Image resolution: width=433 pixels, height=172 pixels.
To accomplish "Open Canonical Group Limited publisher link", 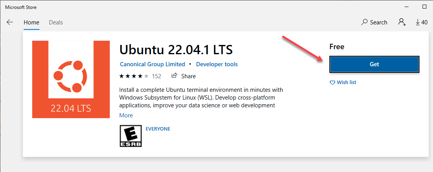I will coord(152,64).
